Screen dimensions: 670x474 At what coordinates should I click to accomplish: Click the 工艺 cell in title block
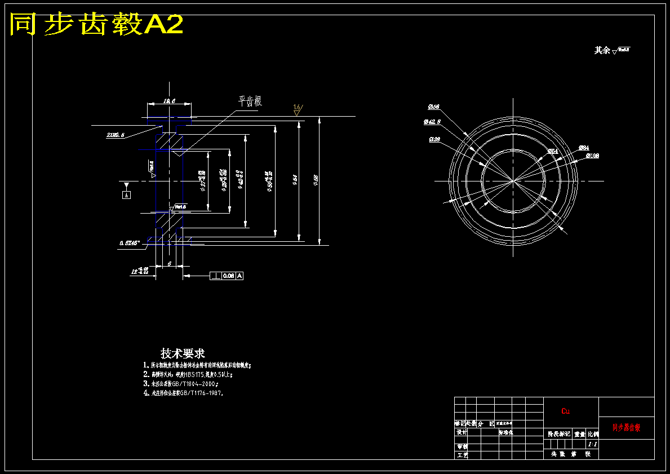click(x=462, y=455)
